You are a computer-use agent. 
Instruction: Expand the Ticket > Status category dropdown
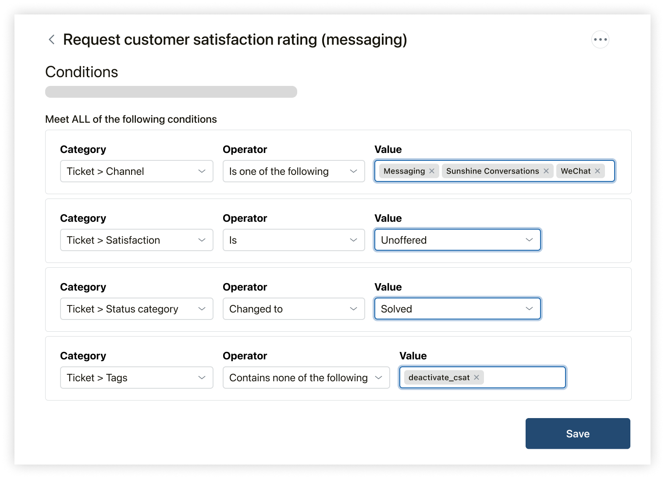pos(136,309)
